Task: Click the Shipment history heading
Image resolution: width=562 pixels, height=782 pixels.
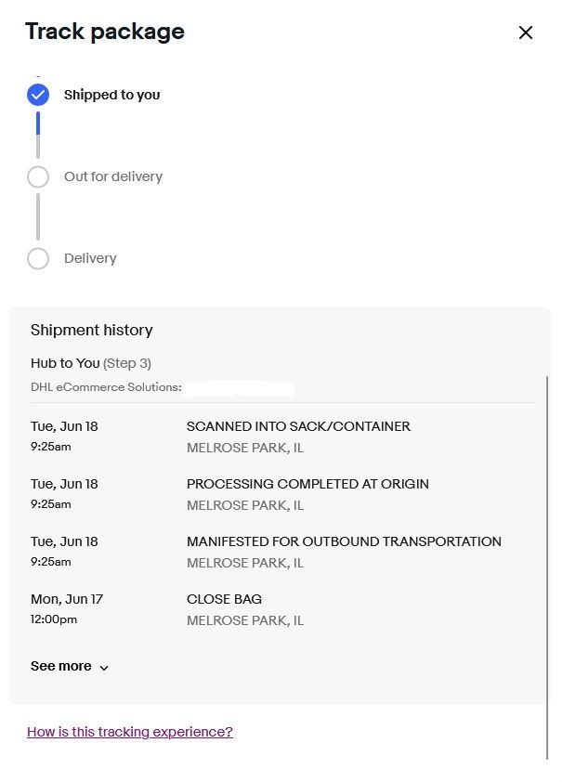Action: pos(92,330)
